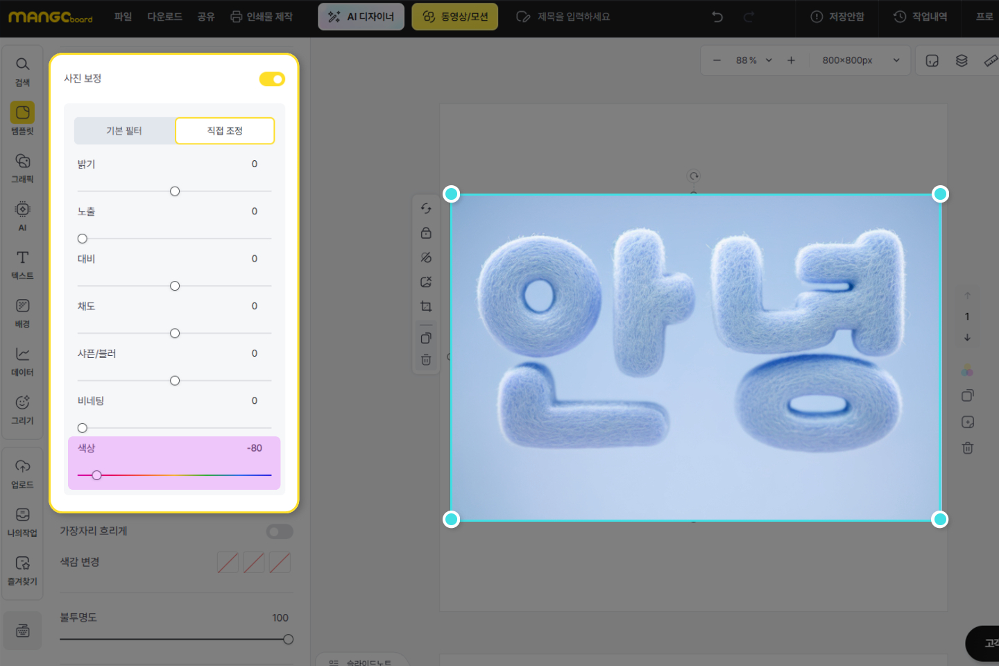Click the 색상 hue slider handle
The width and height of the screenshot is (999, 666).
(97, 475)
